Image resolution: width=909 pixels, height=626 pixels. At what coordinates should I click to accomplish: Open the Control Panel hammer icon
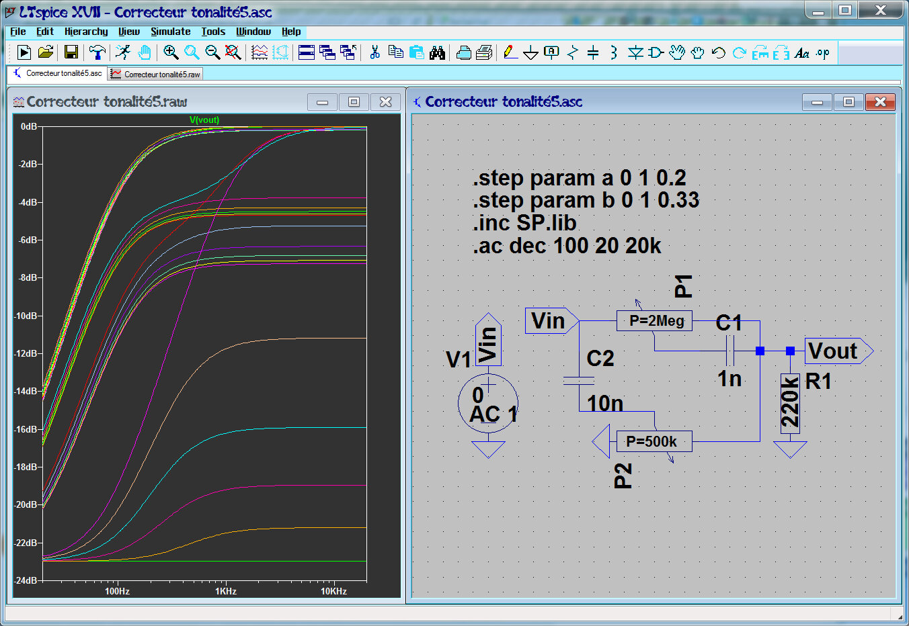pos(97,52)
